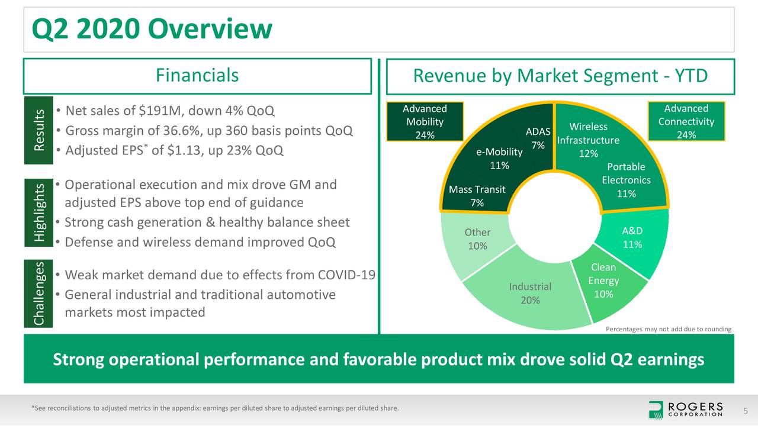Select the Advanced Connectivity 24% segment
Viewport: 758px width, 426px height.
(685, 121)
